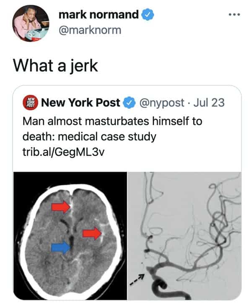Click the blue arrow on brain scan

click(61, 247)
